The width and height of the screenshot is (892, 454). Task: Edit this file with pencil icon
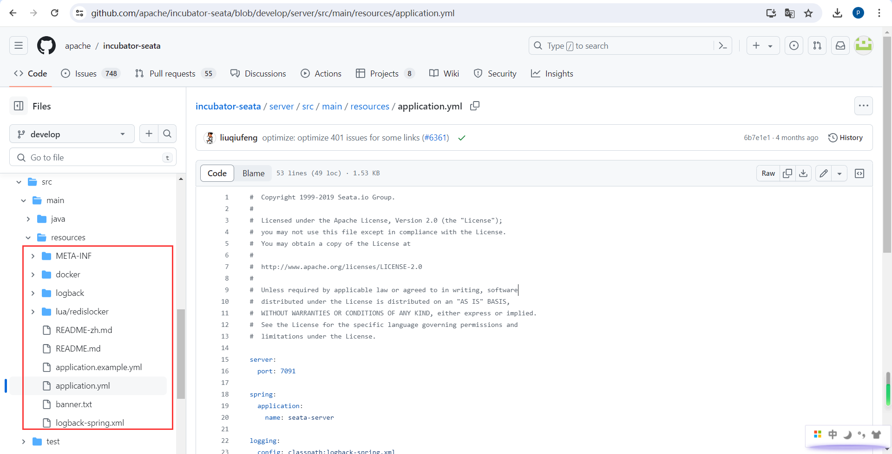point(824,173)
